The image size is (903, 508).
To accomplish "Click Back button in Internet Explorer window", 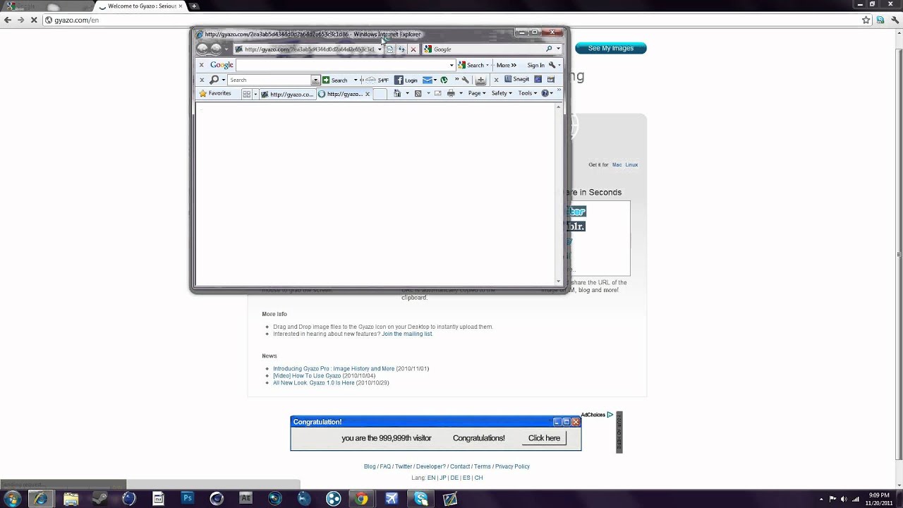I will click(202, 49).
